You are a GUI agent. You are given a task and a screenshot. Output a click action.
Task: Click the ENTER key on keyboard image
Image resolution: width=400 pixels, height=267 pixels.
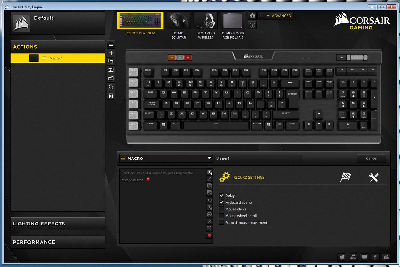pyautogui.click(x=293, y=98)
